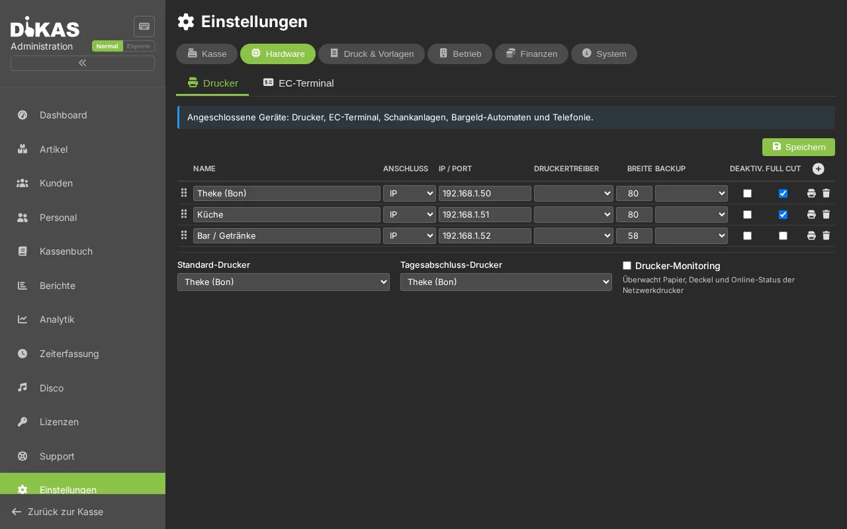Open Disco in sidebar

(x=83, y=388)
